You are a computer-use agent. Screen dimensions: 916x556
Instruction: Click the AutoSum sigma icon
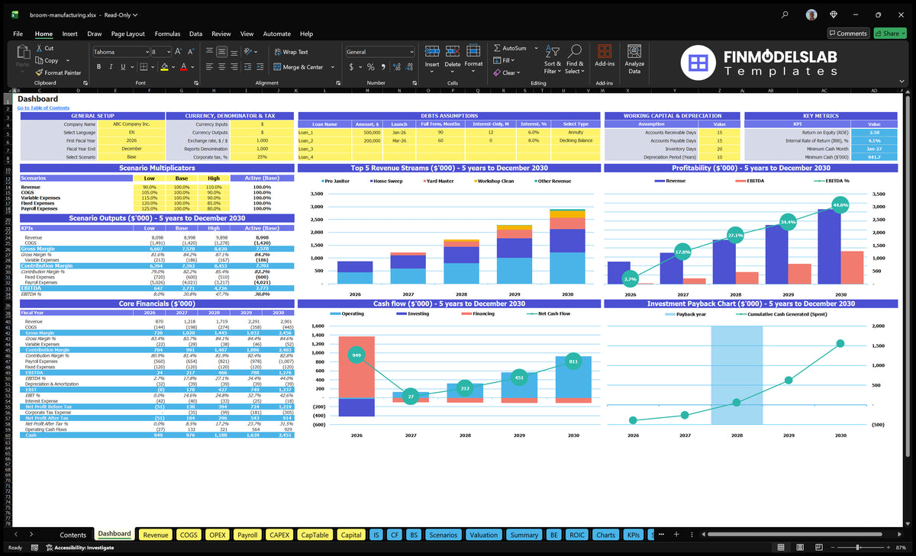[498, 48]
